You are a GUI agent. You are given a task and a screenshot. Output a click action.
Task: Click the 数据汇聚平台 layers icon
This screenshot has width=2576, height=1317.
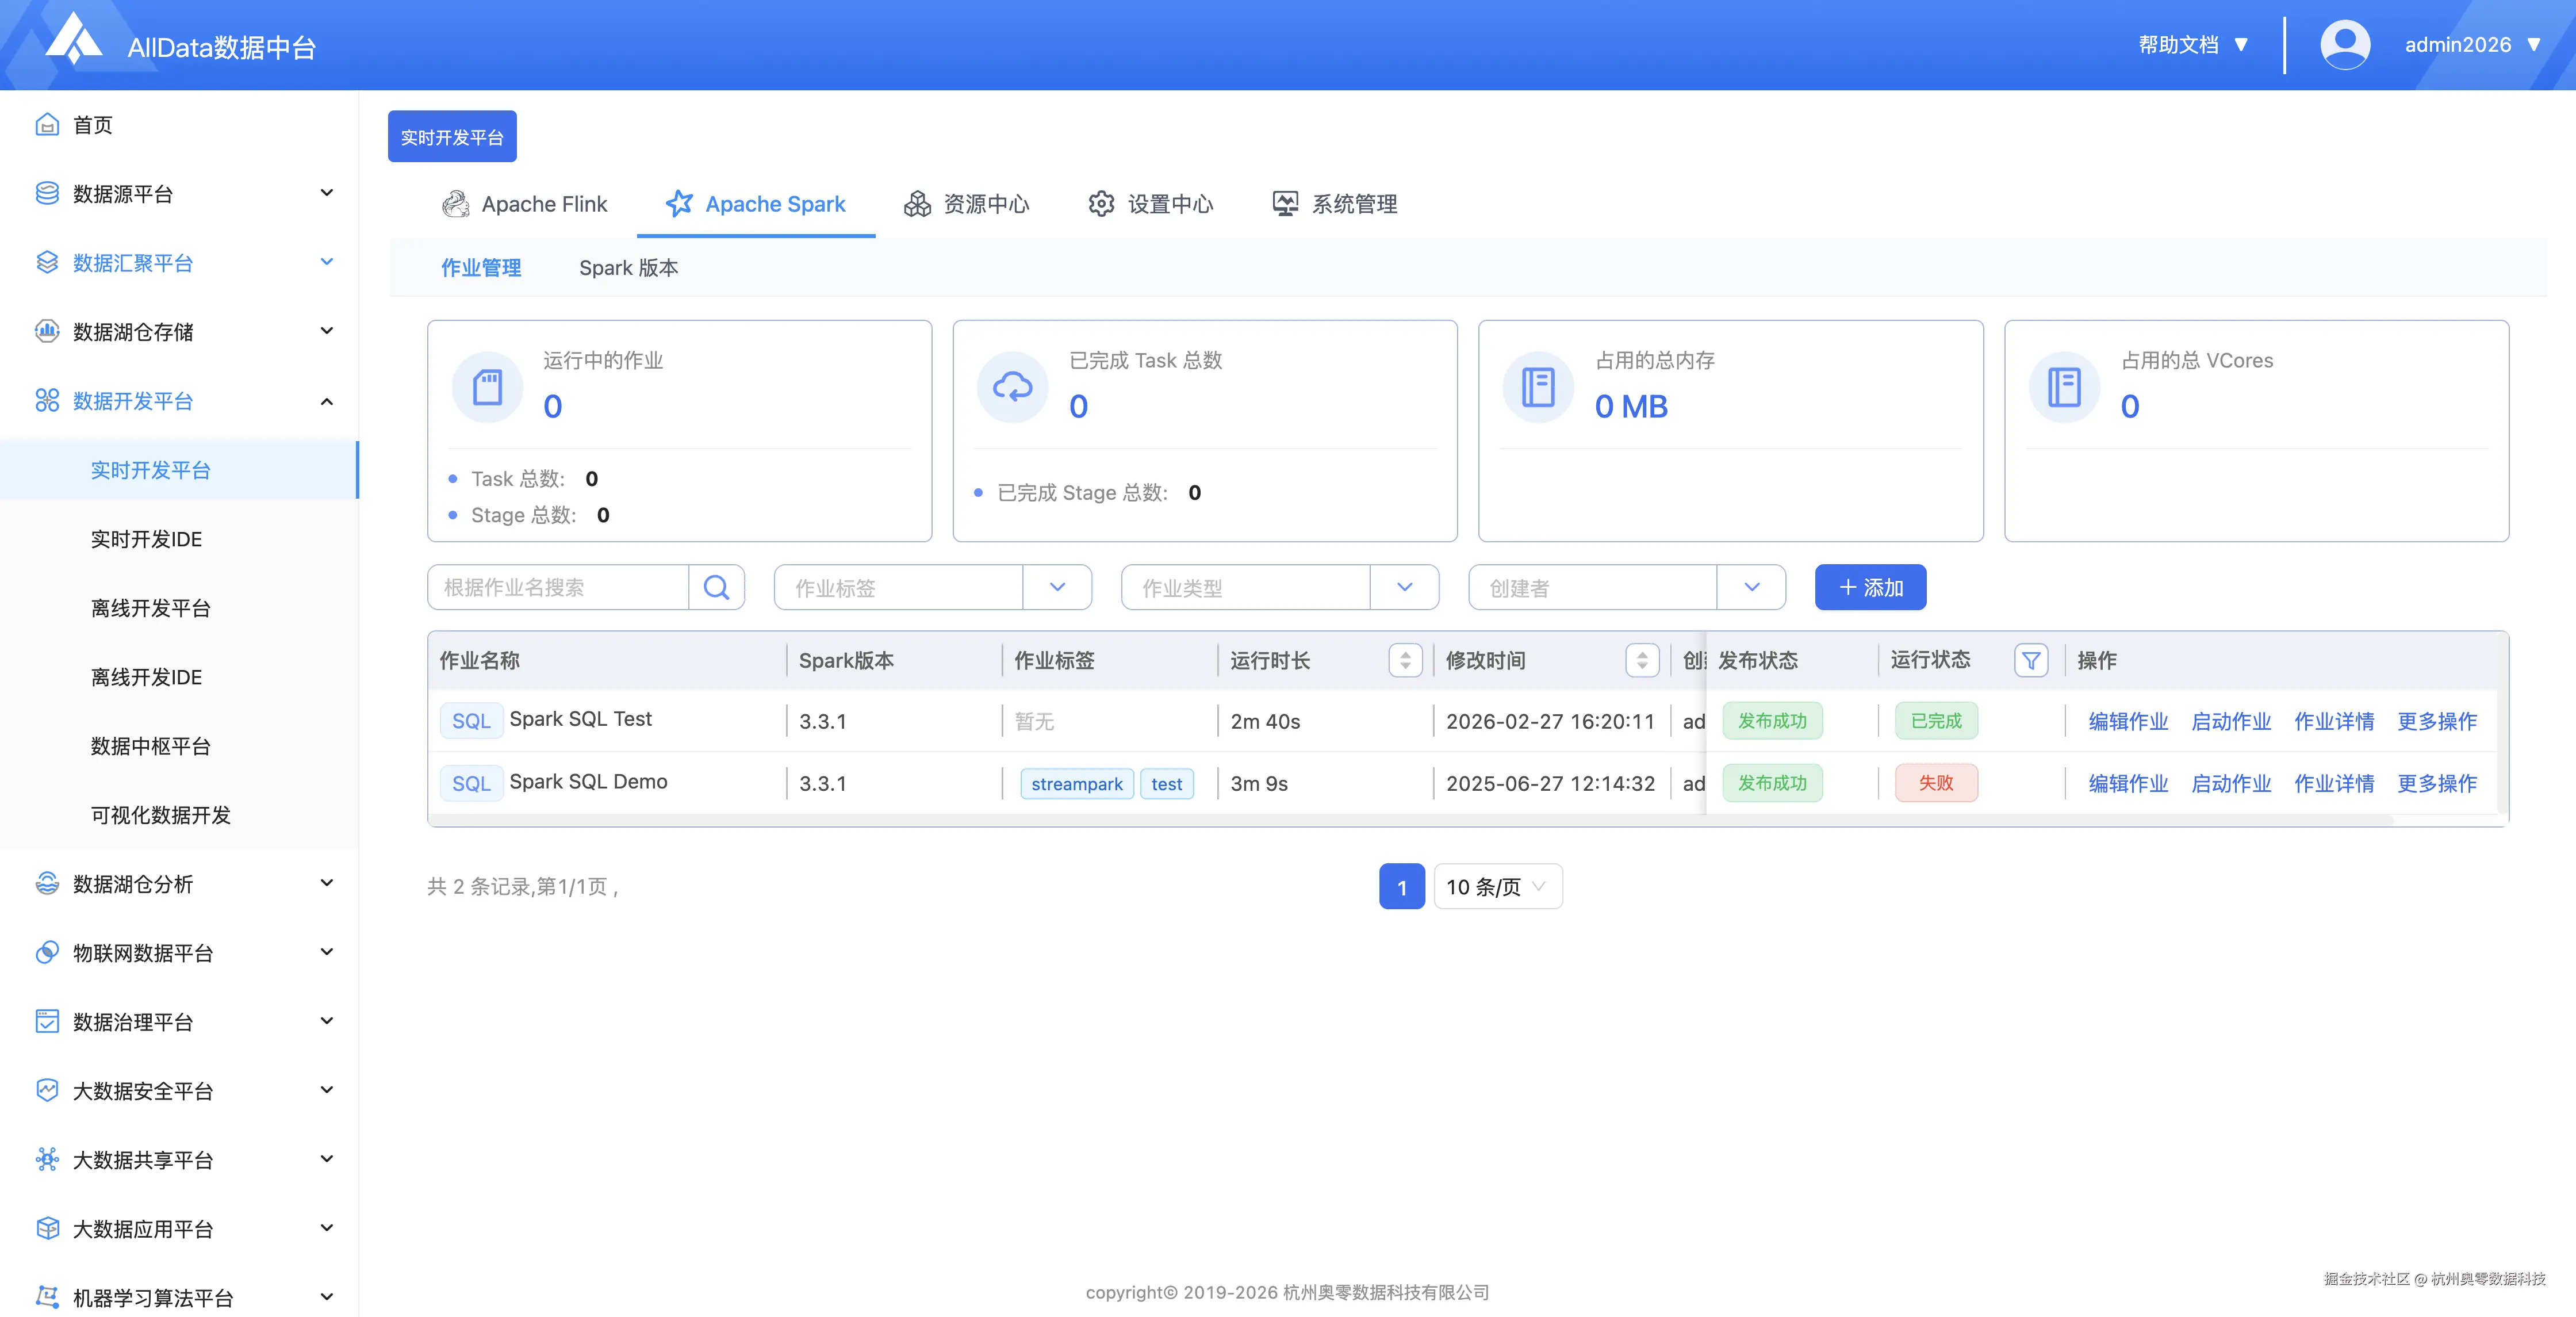tap(47, 262)
